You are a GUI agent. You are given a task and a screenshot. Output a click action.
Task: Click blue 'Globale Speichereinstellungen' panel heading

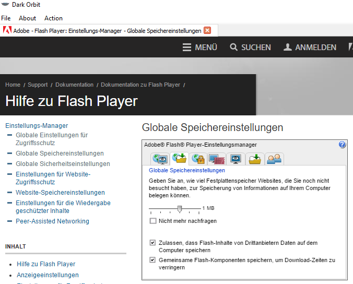pyautogui.click(x=187, y=170)
